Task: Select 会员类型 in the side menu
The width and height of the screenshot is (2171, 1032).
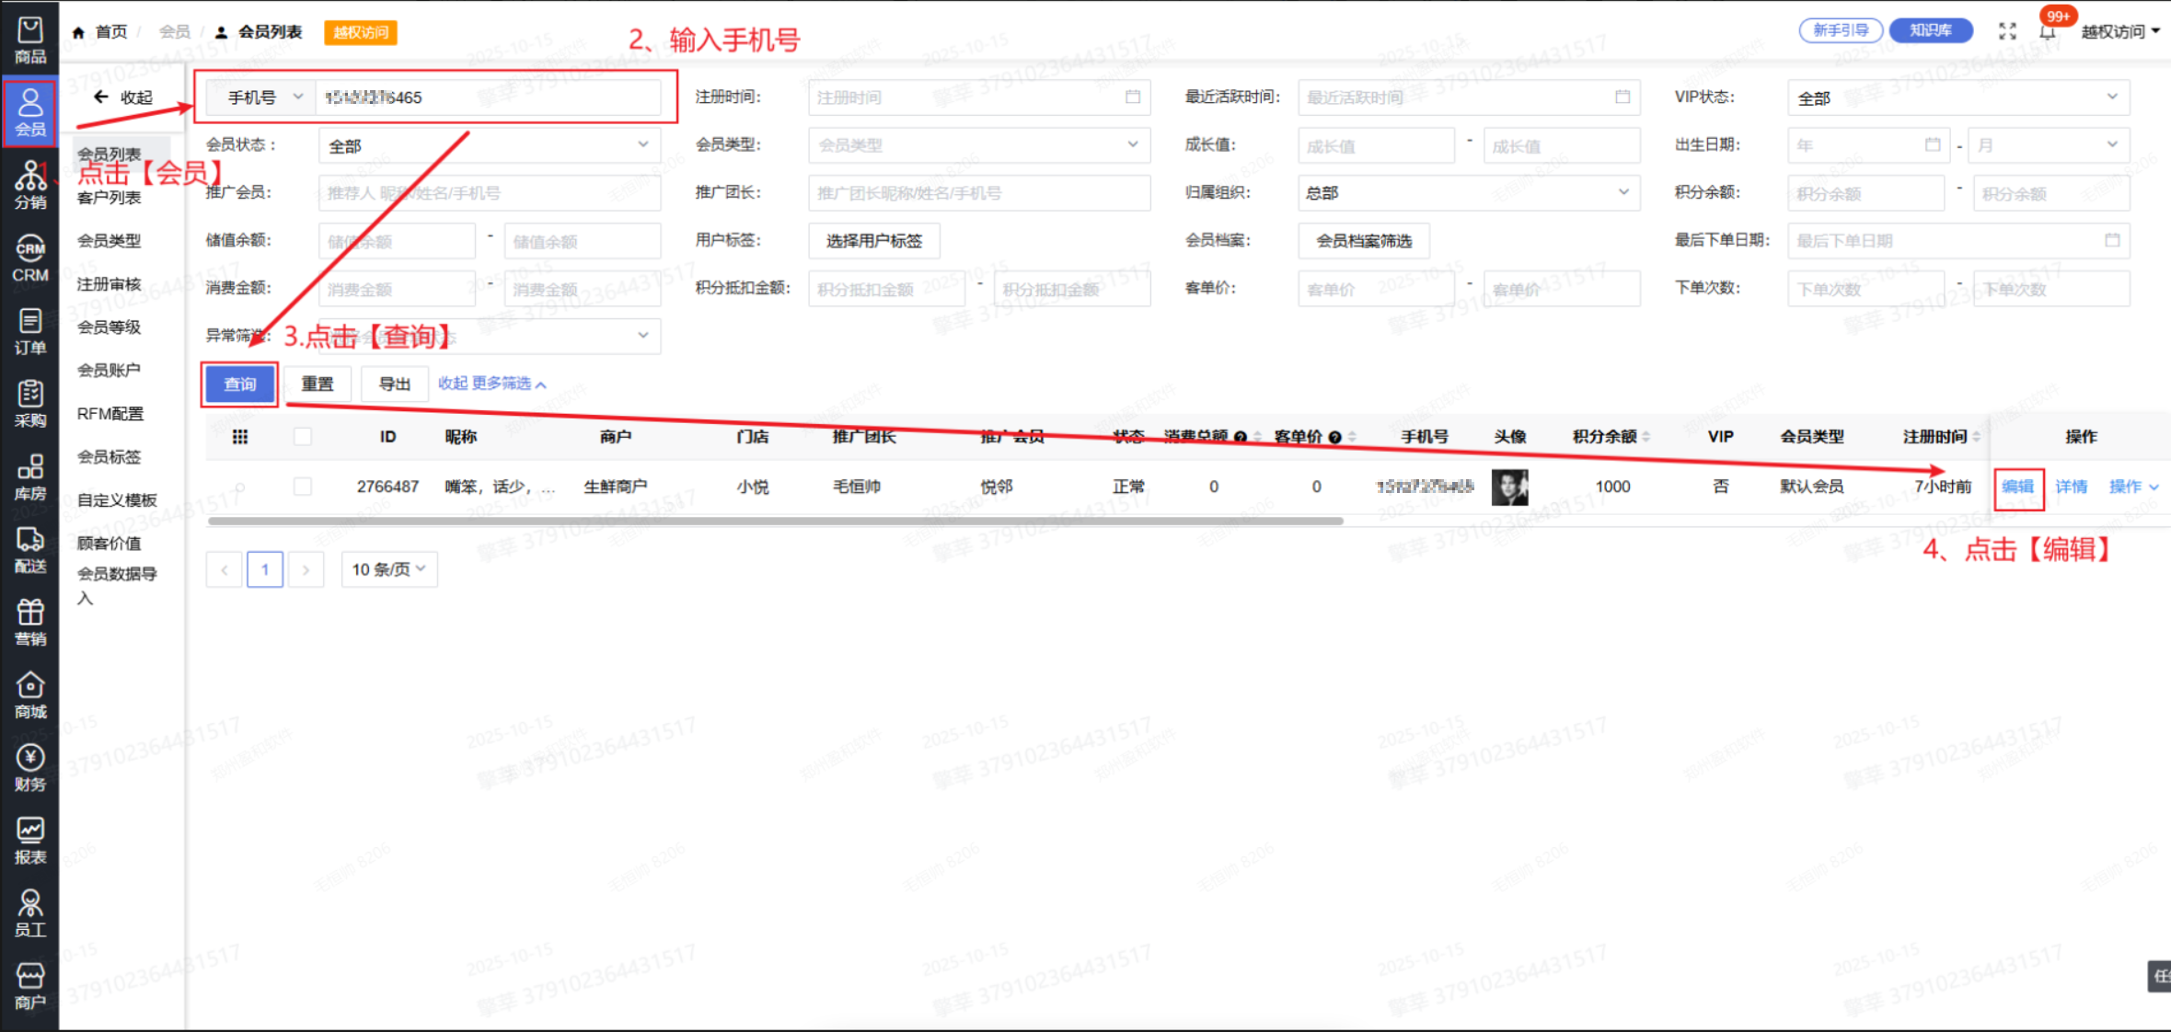Action: 110,240
